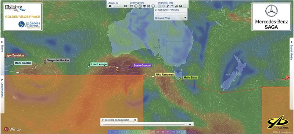
Task: Click Gregor McGuckin's grey boat marker
Action: point(45,62)
